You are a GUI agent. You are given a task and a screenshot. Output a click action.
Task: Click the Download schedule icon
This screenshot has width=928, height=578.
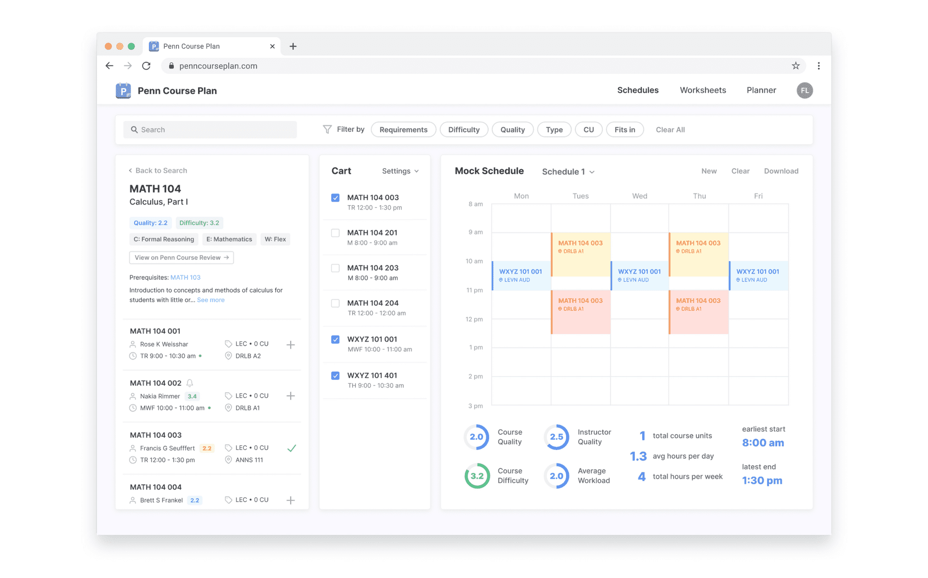781,172
